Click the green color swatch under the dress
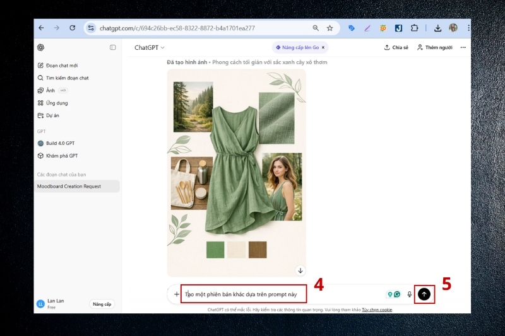 pos(215,250)
